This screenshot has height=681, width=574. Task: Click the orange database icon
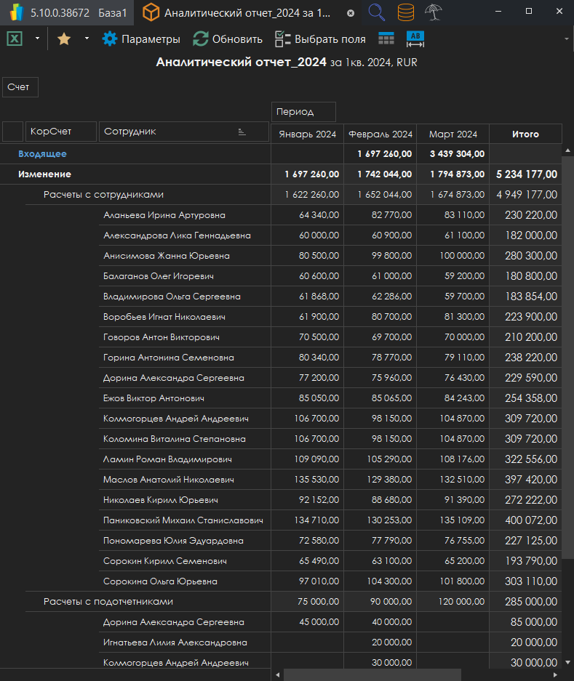[x=406, y=12]
